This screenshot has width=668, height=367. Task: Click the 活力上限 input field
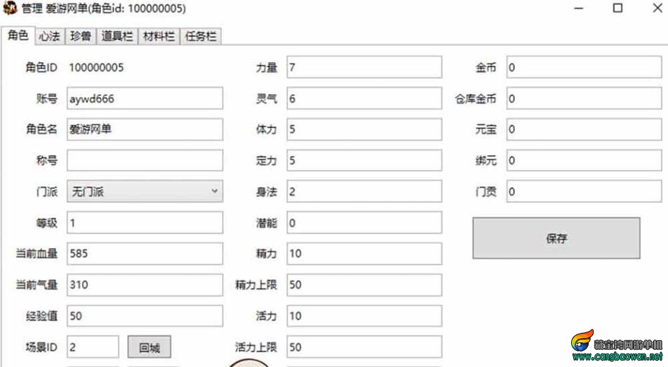click(364, 347)
